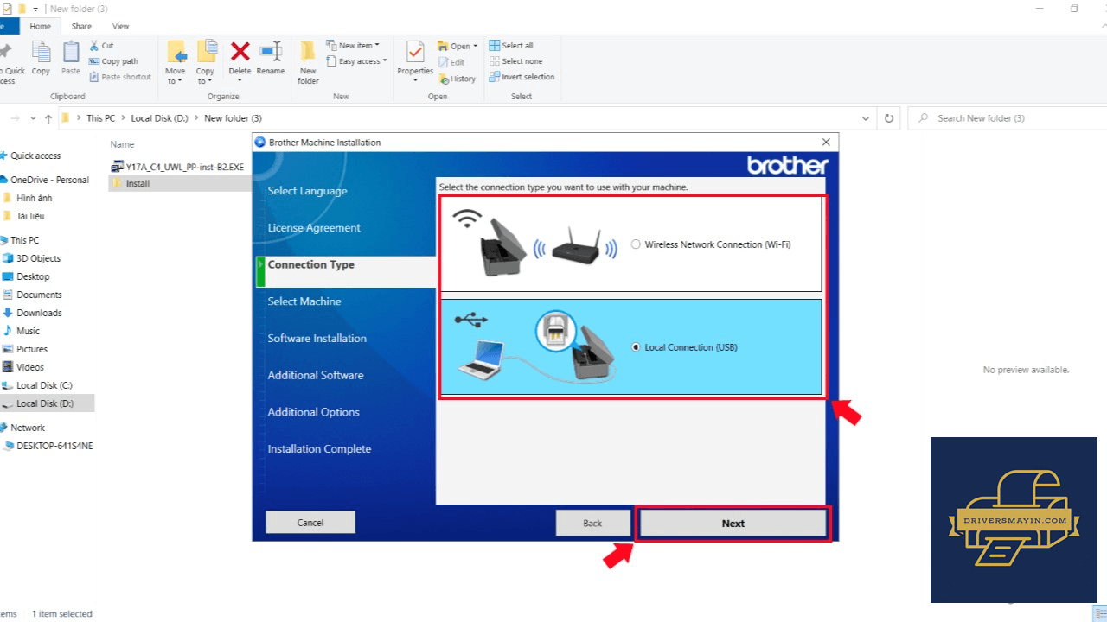Select Local Connection (USB) radio button

pyautogui.click(x=636, y=347)
